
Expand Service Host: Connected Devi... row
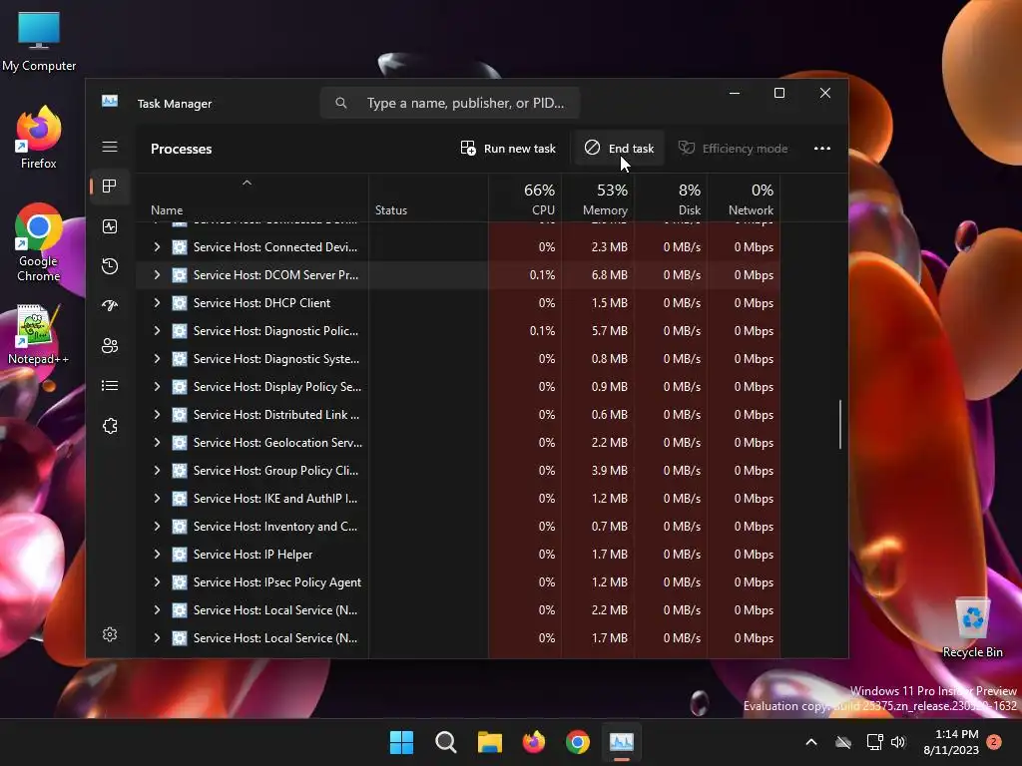[x=157, y=247]
